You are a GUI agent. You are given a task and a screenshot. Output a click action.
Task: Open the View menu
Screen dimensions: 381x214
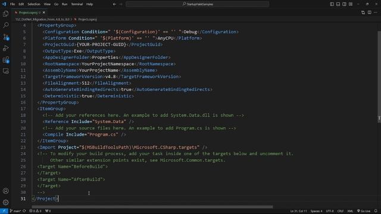tap(47, 4)
